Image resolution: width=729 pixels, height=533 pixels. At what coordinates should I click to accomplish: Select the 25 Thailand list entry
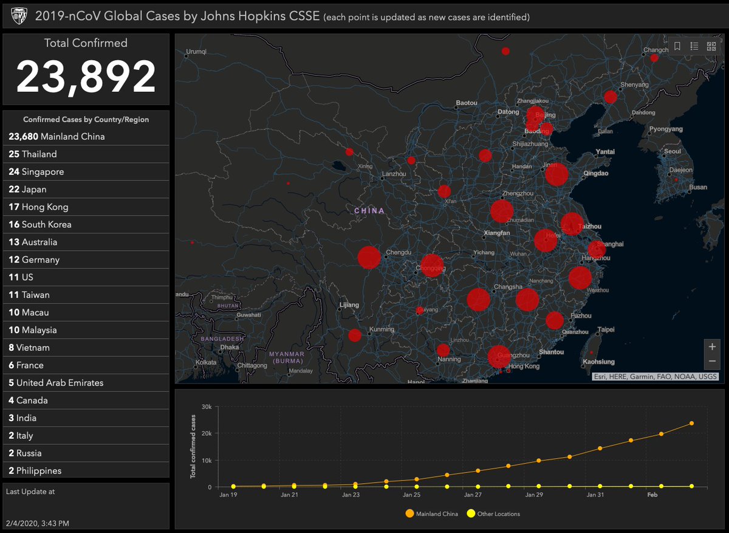click(85, 154)
